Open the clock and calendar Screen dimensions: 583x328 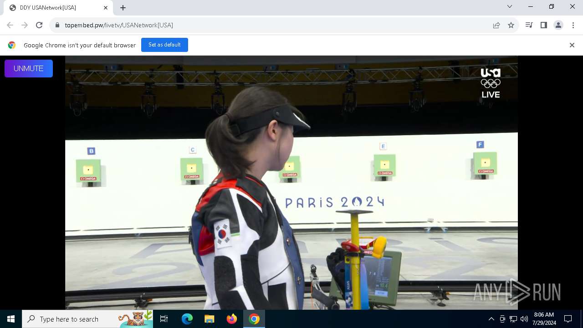click(x=544, y=319)
